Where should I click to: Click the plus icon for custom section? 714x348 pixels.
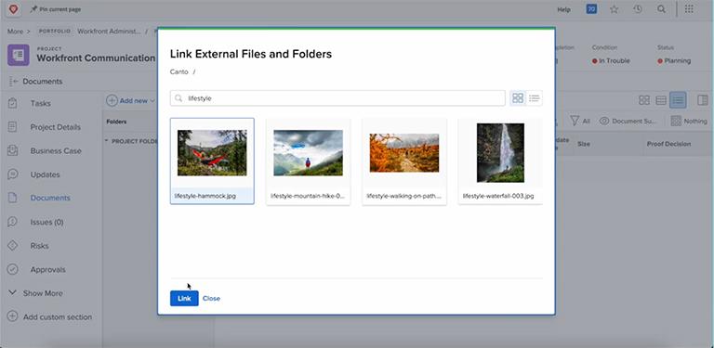(x=13, y=316)
